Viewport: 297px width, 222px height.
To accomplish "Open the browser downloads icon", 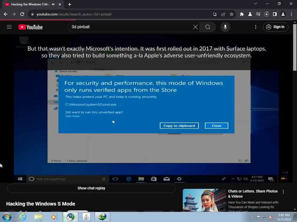I will tap(267, 14).
